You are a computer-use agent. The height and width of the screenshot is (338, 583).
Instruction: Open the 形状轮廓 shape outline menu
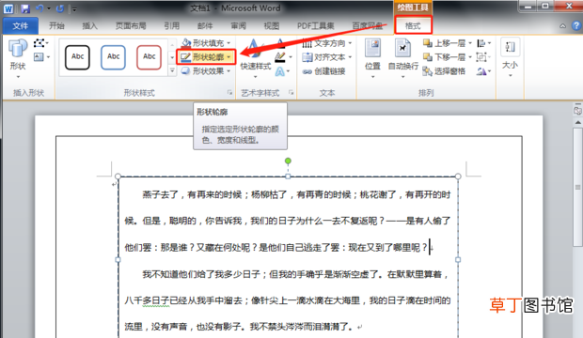tap(206, 57)
